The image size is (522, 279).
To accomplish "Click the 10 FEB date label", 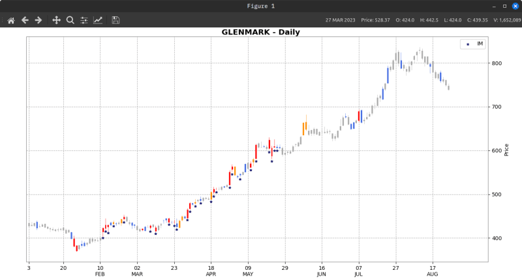I will coord(100,271).
